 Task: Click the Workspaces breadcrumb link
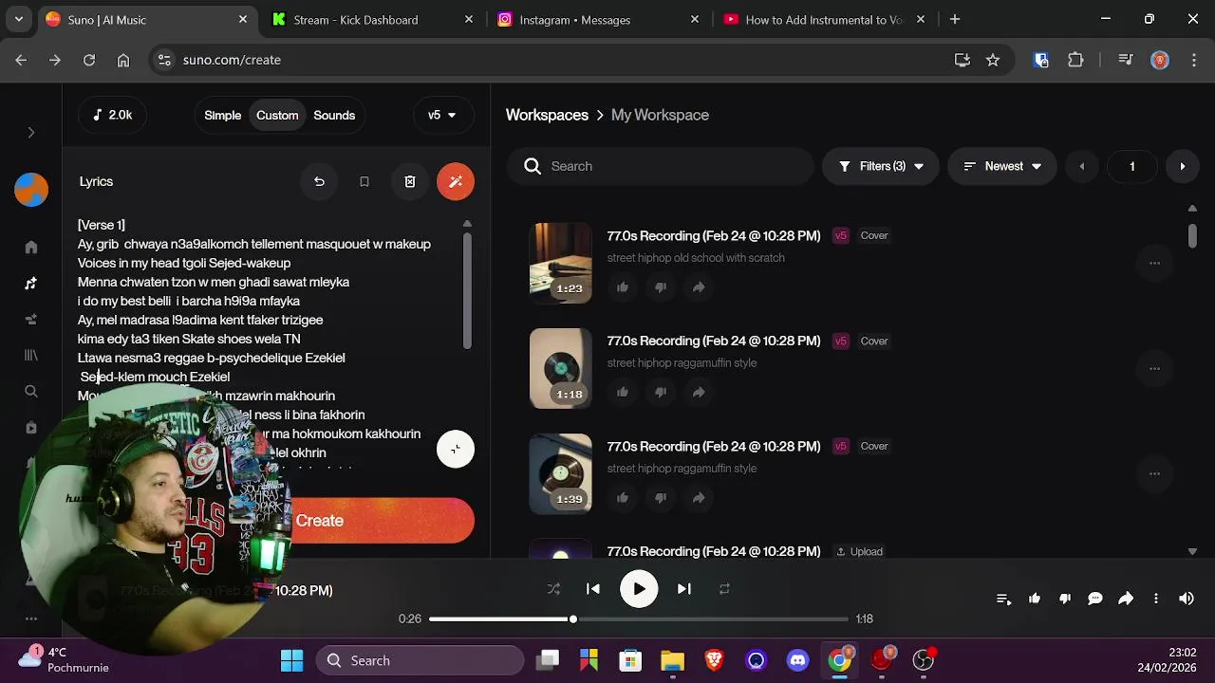pyautogui.click(x=547, y=115)
